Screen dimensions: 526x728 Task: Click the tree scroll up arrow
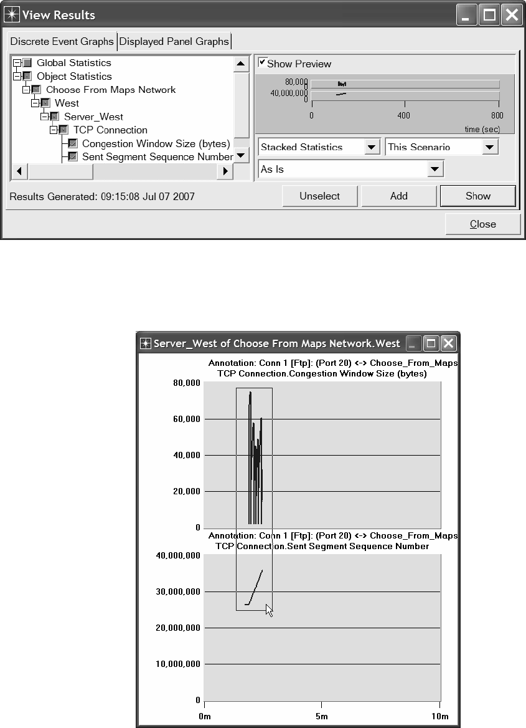tap(241, 64)
